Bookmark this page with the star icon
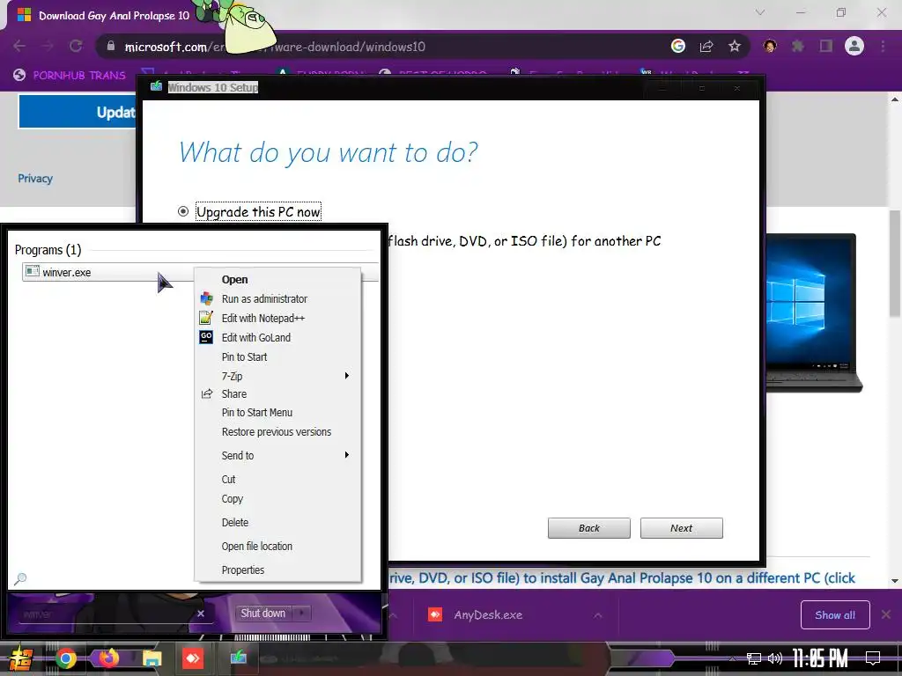The image size is (902, 676). point(735,46)
